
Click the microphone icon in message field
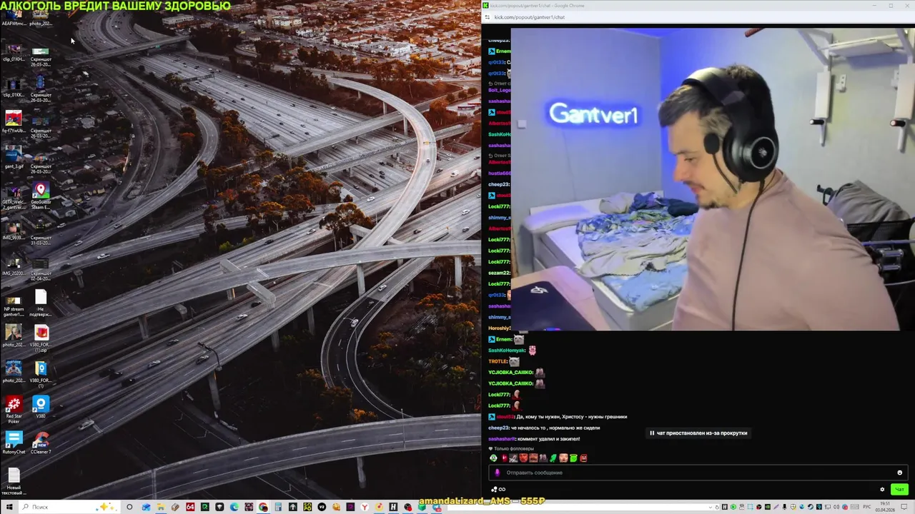tap(498, 473)
